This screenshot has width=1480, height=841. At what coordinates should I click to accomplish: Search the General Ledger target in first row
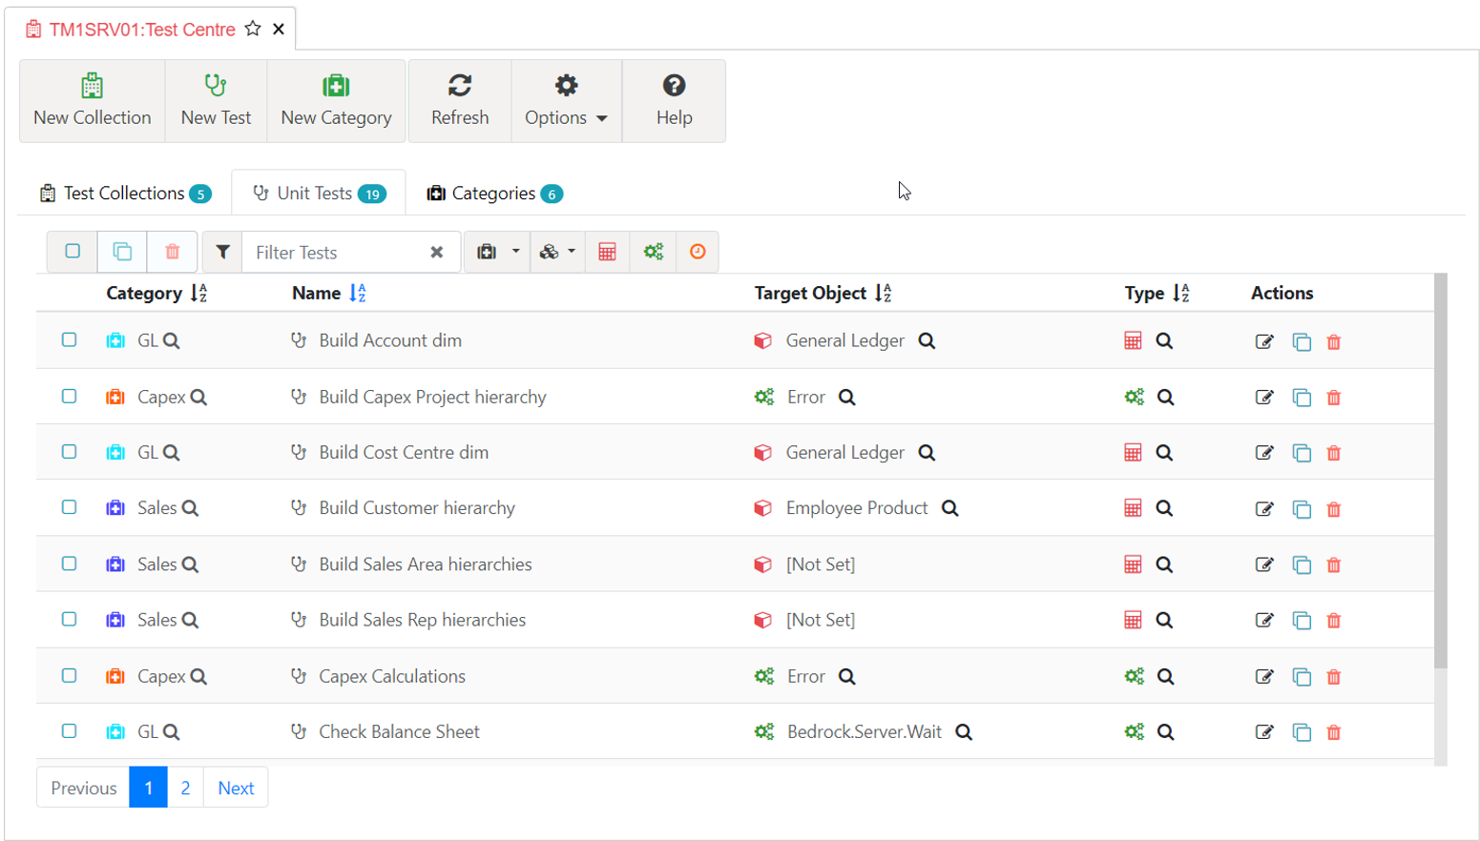click(927, 341)
